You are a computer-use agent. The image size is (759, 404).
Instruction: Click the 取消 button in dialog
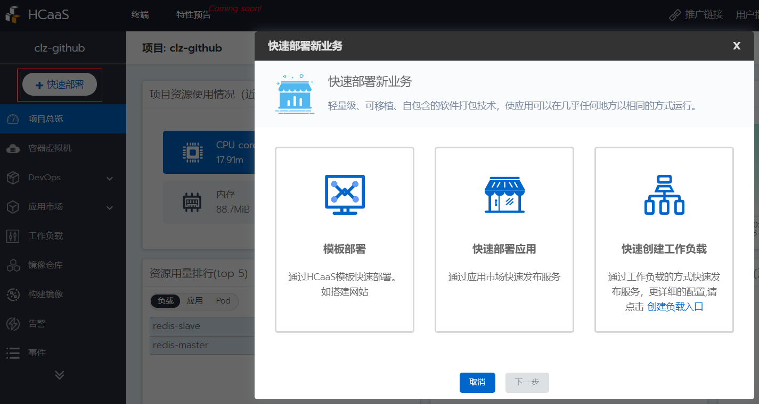click(477, 382)
